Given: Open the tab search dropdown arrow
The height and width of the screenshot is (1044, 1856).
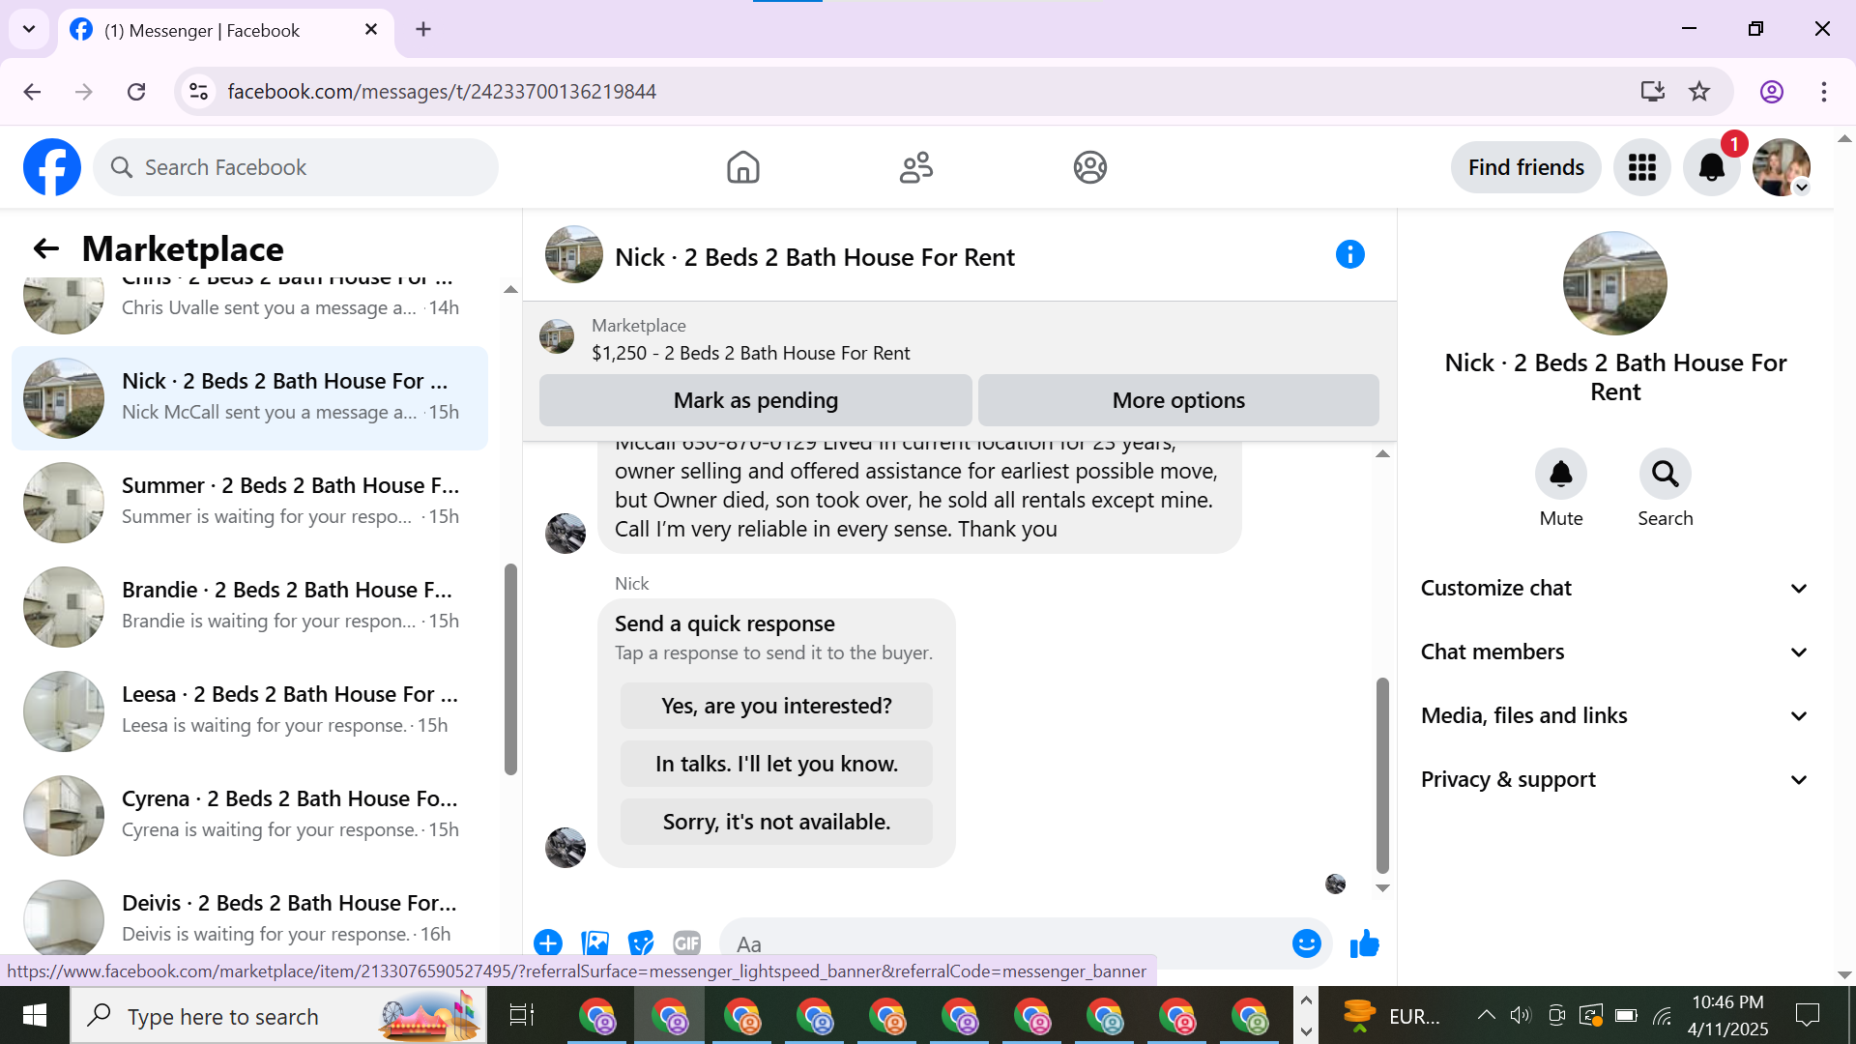Looking at the screenshot, I should click(29, 29).
